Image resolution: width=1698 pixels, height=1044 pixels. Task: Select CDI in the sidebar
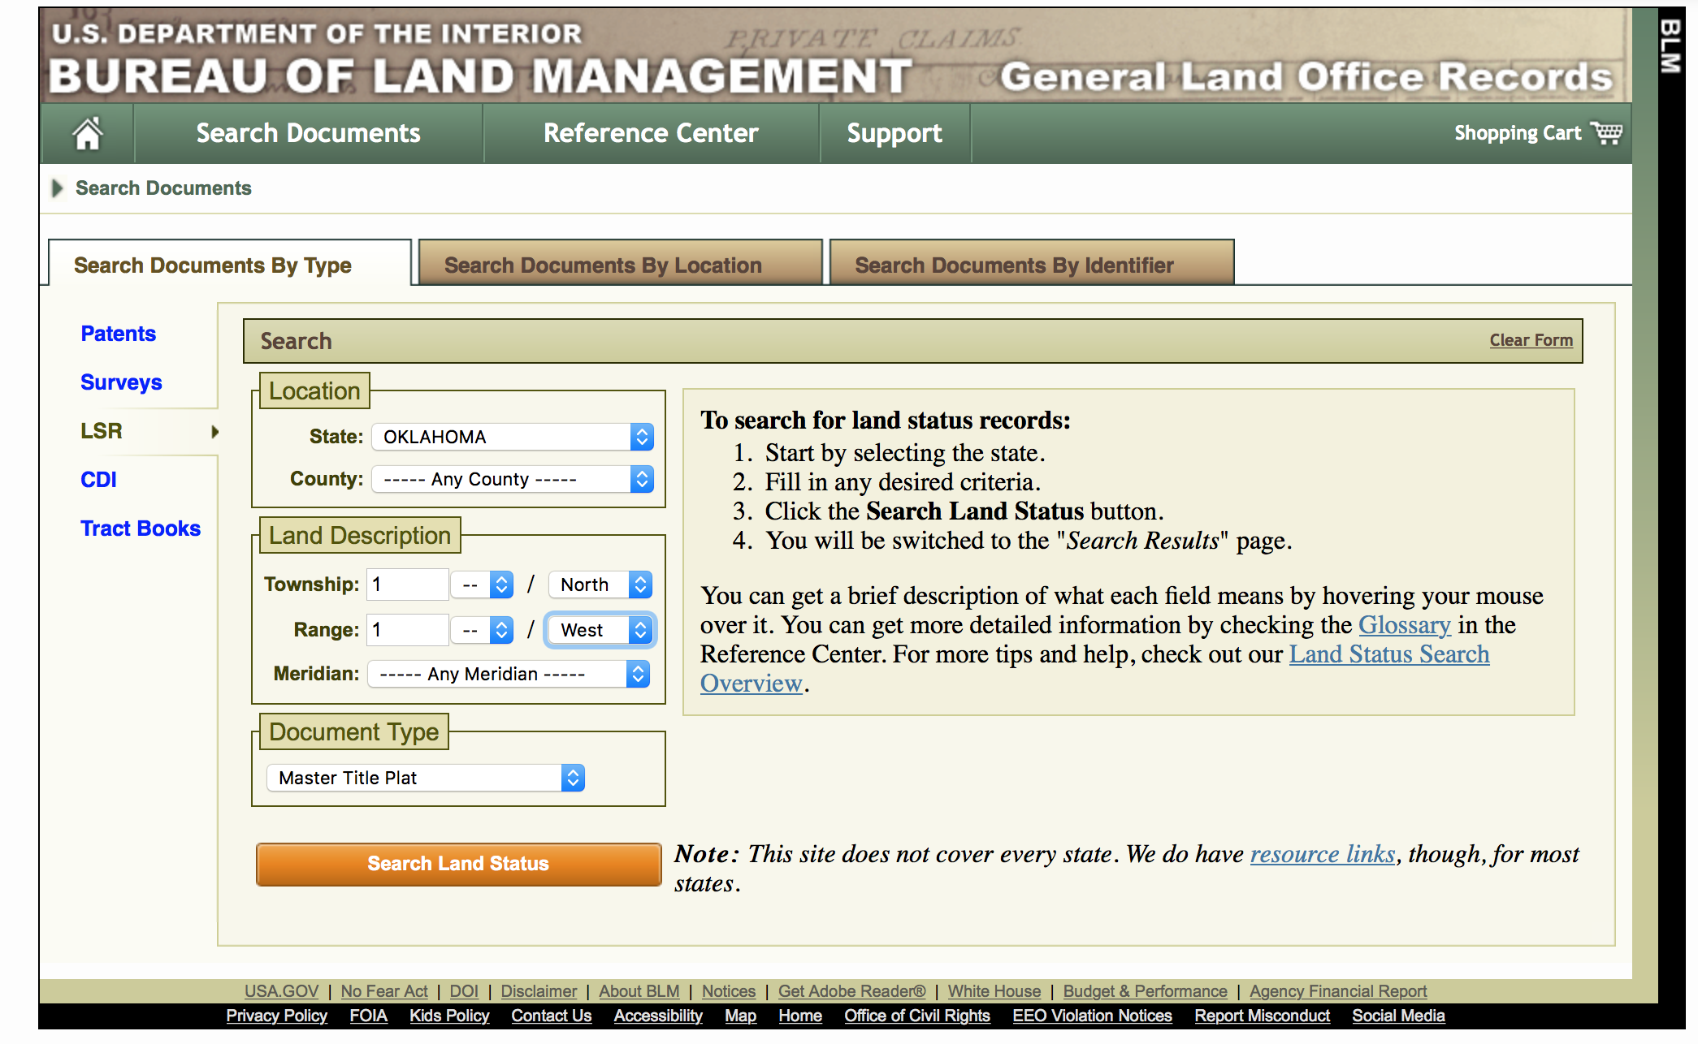[98, 480]
